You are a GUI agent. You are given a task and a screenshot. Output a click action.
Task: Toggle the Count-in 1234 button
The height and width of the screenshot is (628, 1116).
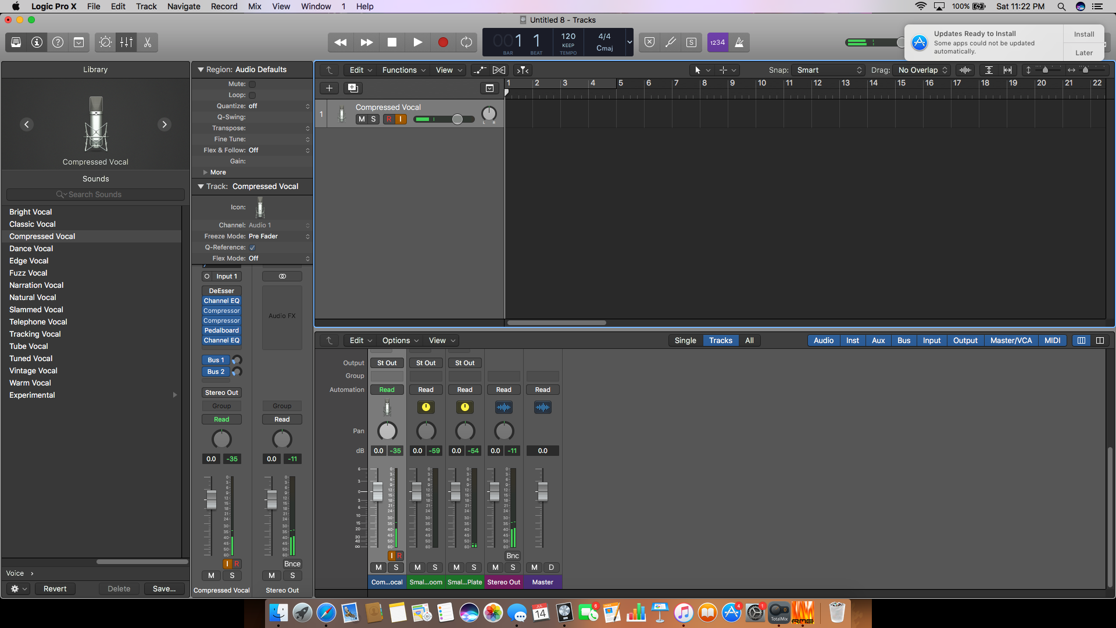coord(717,42)
